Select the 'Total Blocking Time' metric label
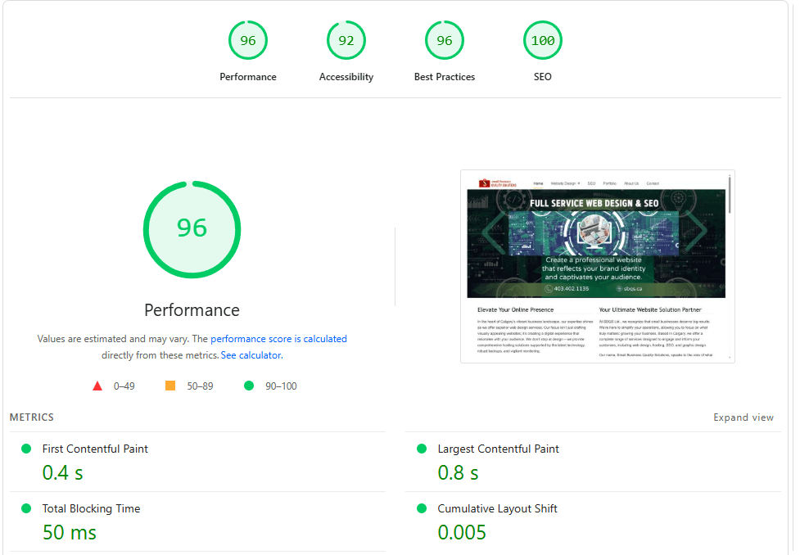 [x=91, y=508]
